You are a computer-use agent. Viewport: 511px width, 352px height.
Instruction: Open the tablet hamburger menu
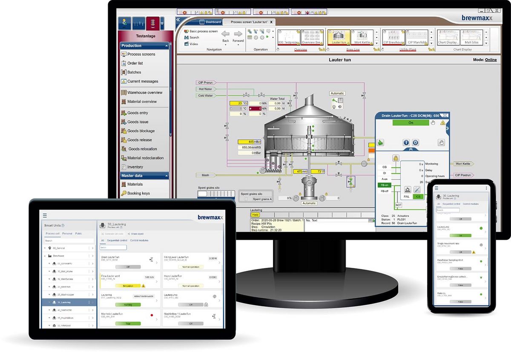coord(45,216)
